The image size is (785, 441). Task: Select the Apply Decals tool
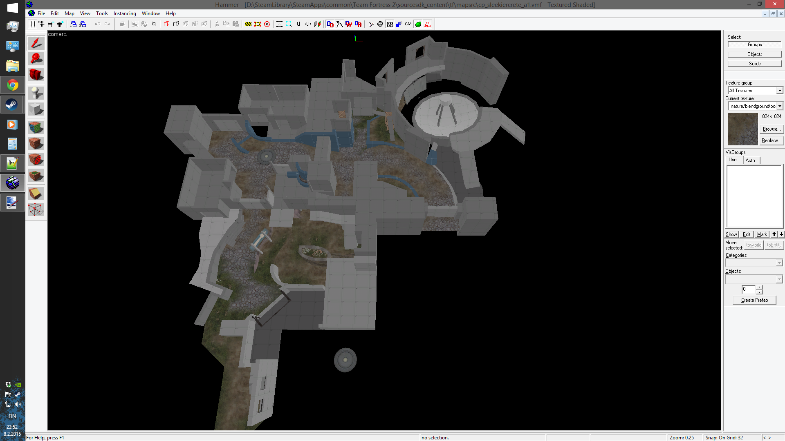coord(36,159)
